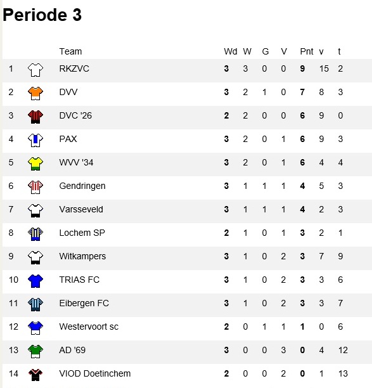This screenshot has height=388, width=372.
Task: Click RKZVC's 9 points value
Action: pos(302,68)
